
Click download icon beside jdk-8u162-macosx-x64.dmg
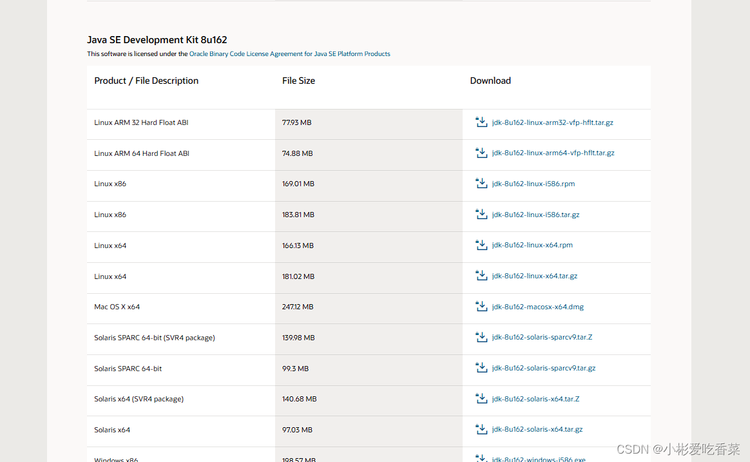point(481,306)
